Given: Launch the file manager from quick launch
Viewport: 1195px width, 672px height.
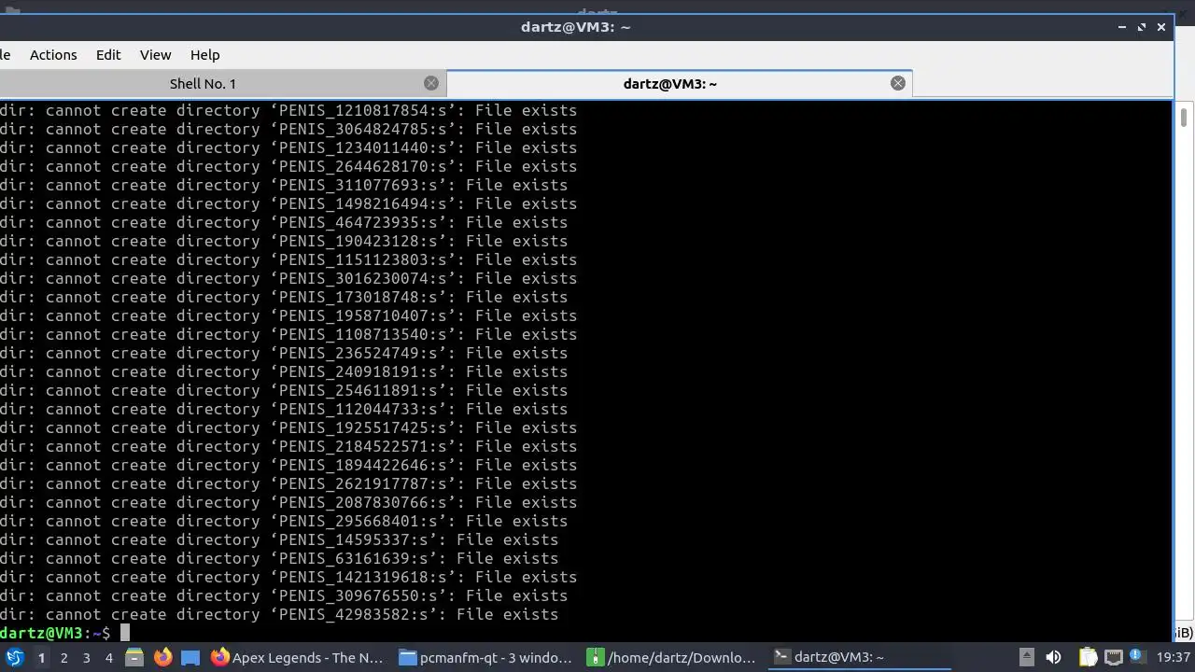Looking at the screenshot, I should pyautogui.click(x=134, y=657).
